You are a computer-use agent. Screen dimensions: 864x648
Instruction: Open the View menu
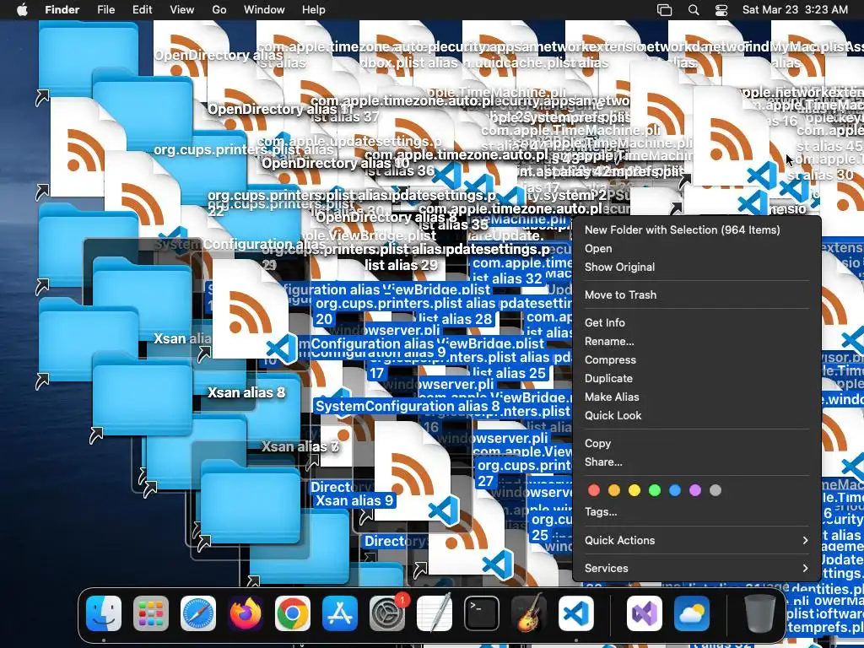(182, 10)
